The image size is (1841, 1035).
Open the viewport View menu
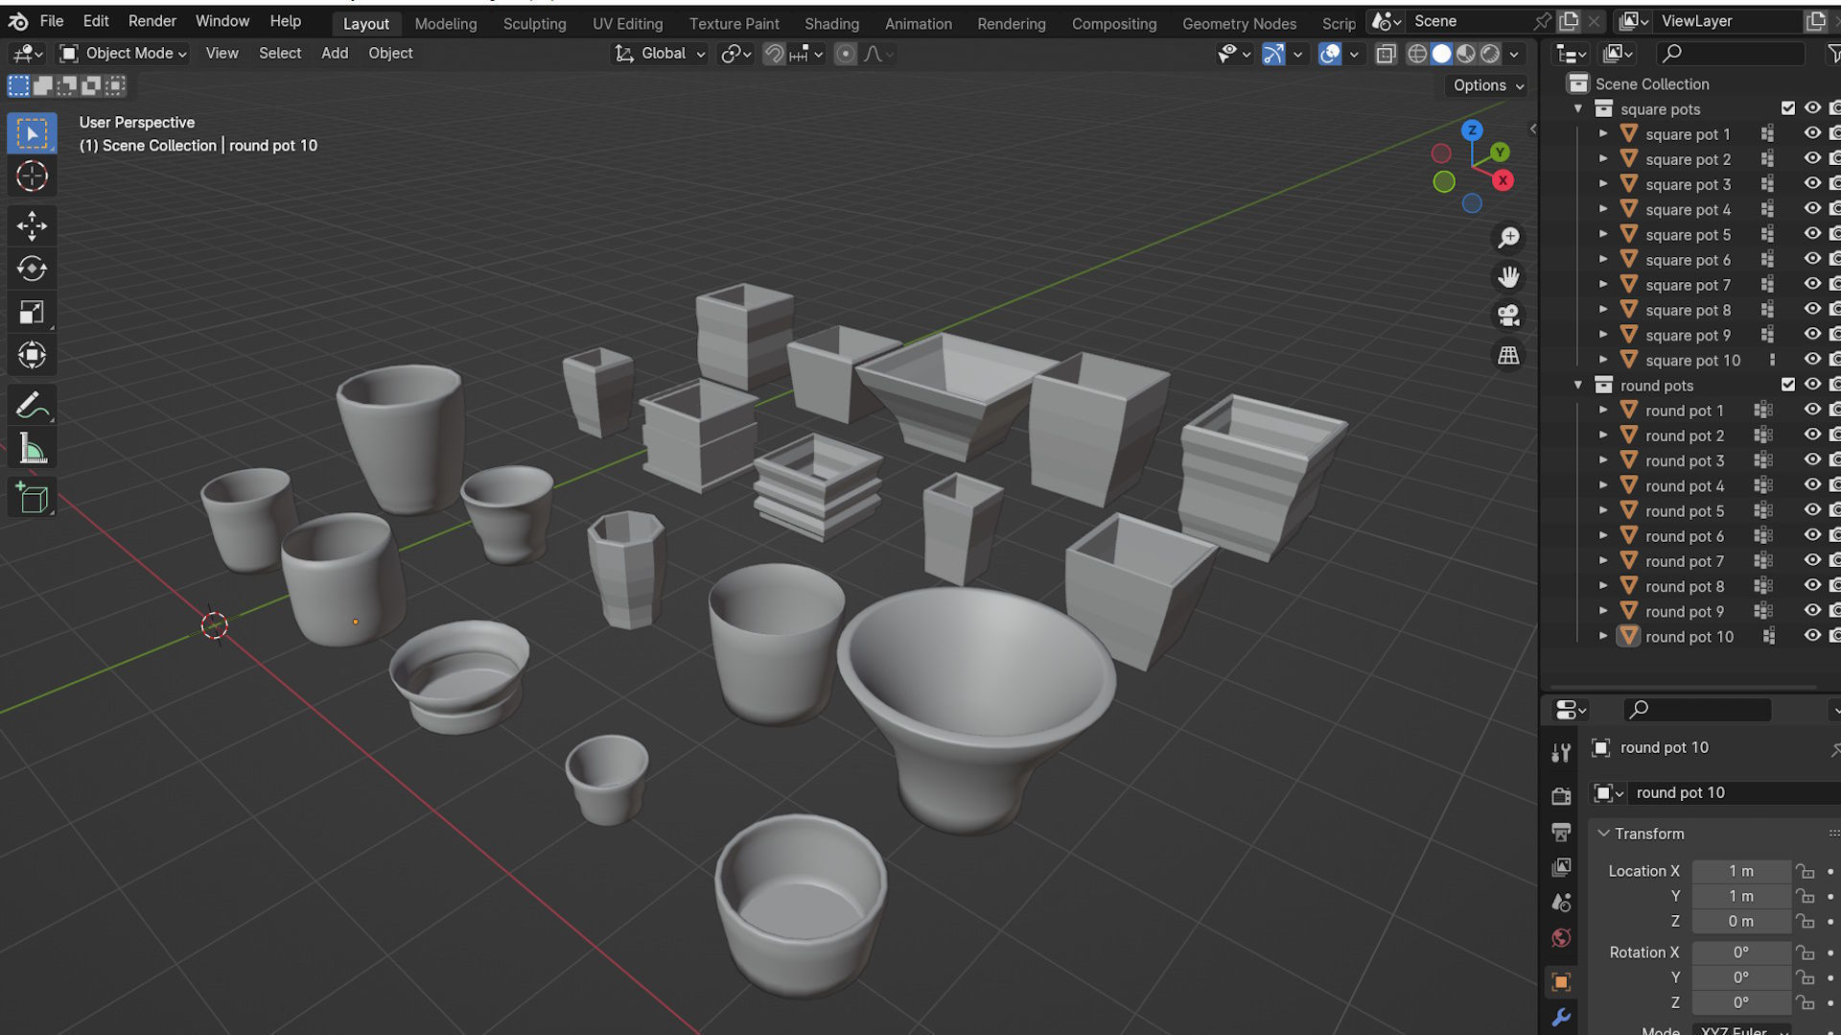(221, 54)
